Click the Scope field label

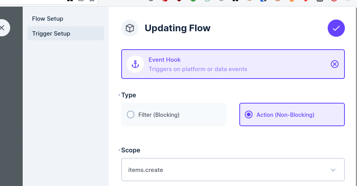coord(131,150)
